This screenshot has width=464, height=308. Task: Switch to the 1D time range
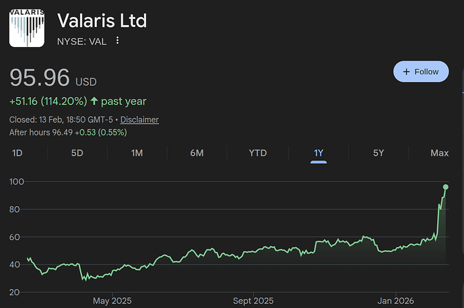pos(18,153)
